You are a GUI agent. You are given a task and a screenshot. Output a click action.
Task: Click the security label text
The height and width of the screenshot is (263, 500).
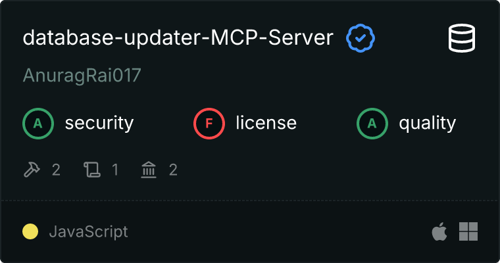click(99, 124)
